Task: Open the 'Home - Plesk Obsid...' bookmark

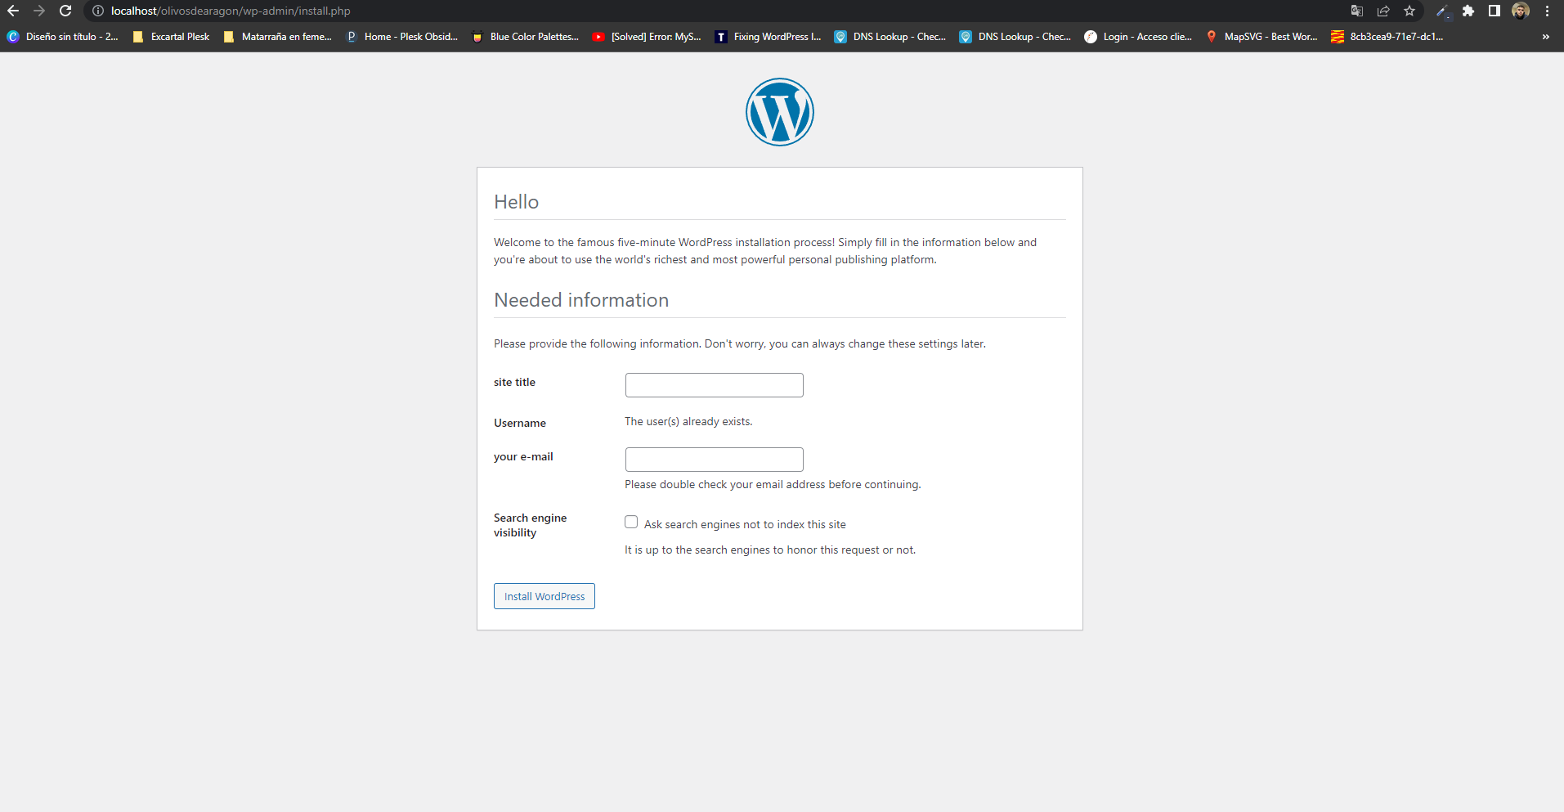Action: tap(402, 37)
